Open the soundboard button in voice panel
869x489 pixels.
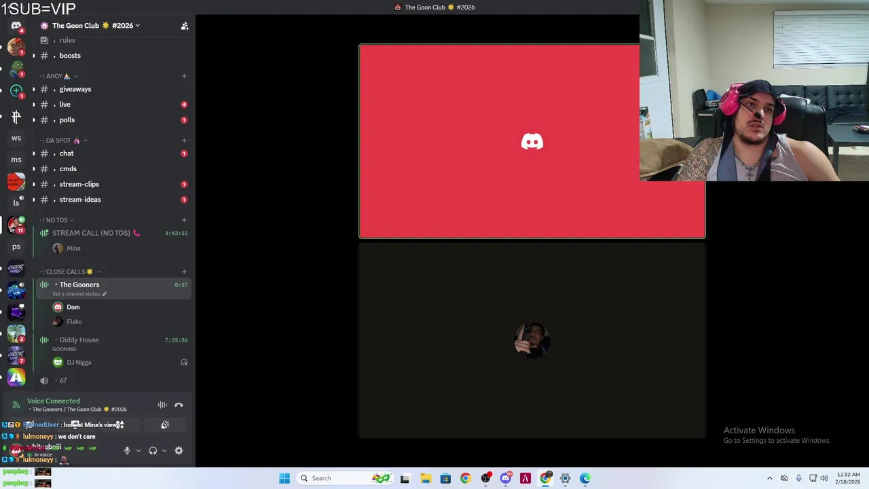(x=165, y=425)
